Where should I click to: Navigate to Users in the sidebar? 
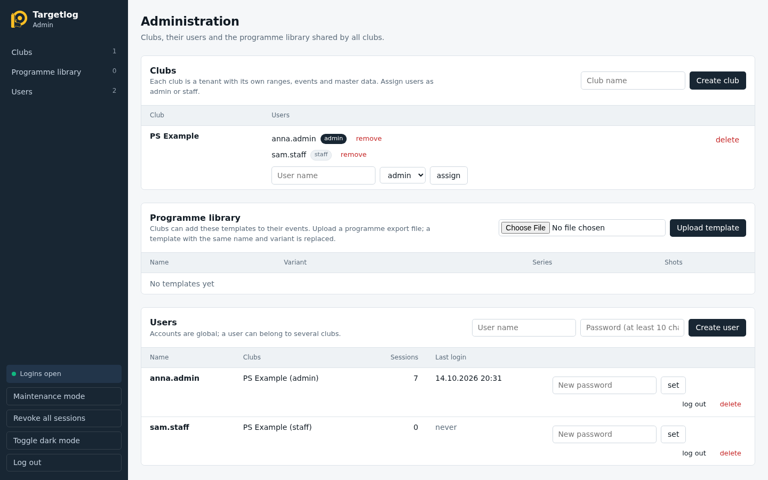(64, 92)
